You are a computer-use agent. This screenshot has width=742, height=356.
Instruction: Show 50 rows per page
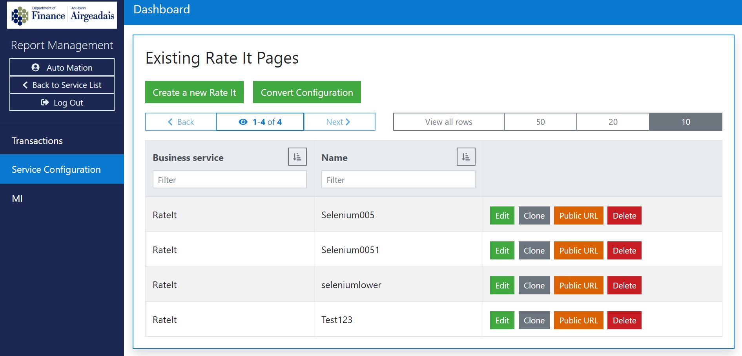pos(540,122)
